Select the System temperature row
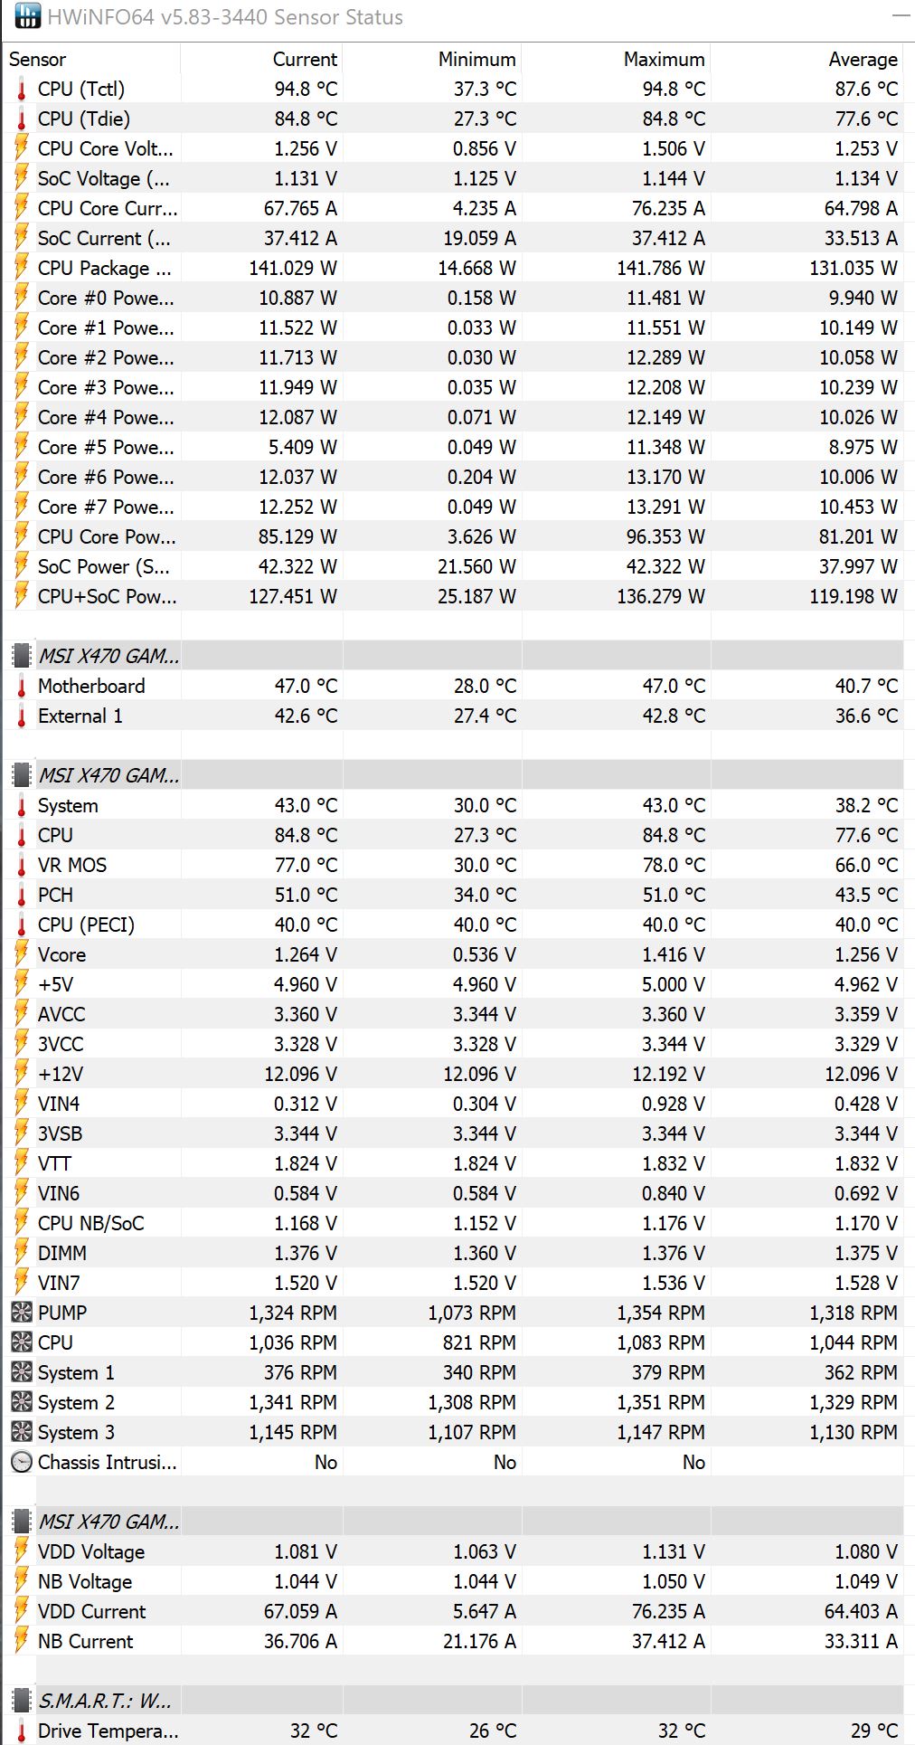This screenshot has width=915, height=1745. pyautogui.click(x=453, y=805)
